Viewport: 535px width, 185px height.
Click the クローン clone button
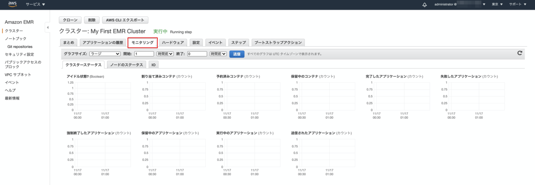coord(70,20)
